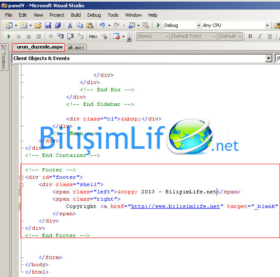Open the (None) block format dropdown
Viewport: 280px width, 277px height.
tap(167, 36)
